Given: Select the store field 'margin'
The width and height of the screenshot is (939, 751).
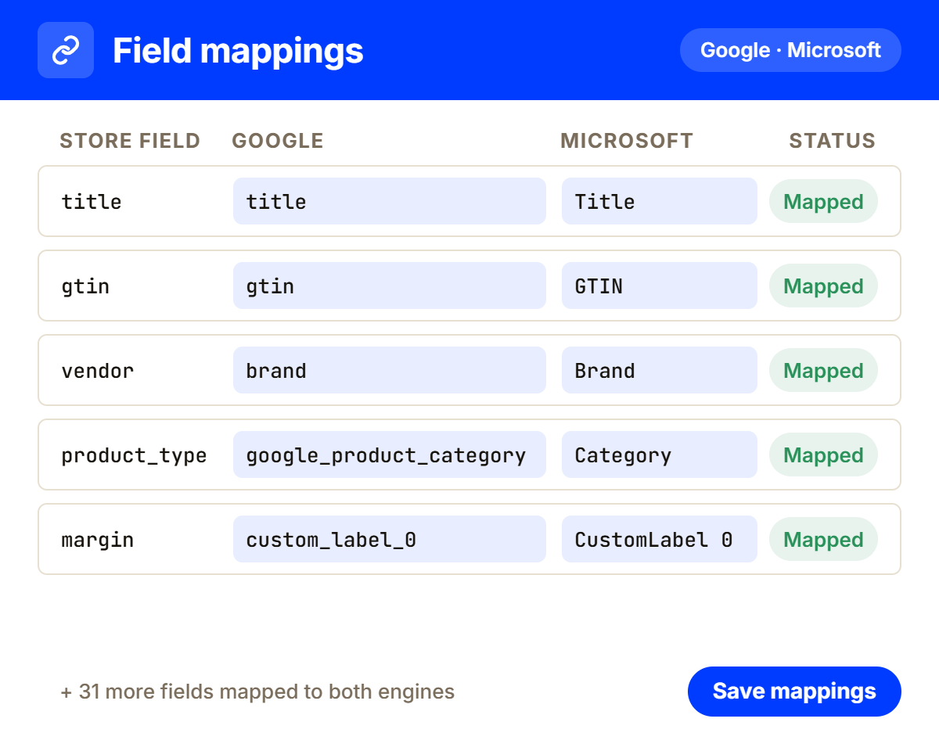Looking at the screenshot, I should click(x=98, y=540).
